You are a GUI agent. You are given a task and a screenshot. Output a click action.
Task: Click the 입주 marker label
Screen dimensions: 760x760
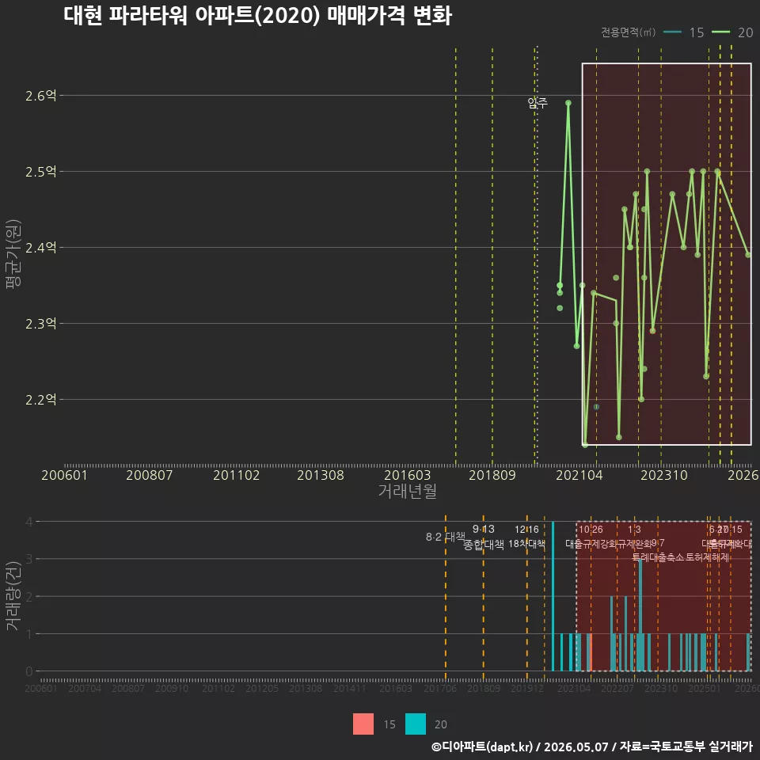pyautogui.click(x=538, y=102)
